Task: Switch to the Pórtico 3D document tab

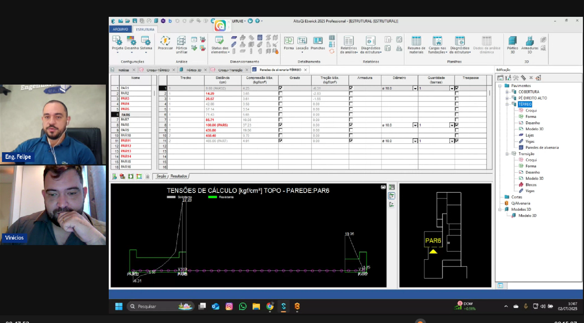Action: (x=194, y=70)
